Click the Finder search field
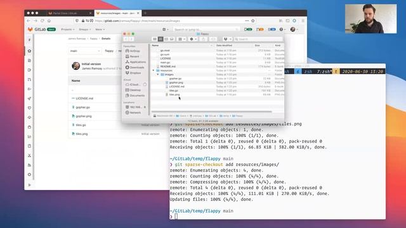 coord(258,39)
